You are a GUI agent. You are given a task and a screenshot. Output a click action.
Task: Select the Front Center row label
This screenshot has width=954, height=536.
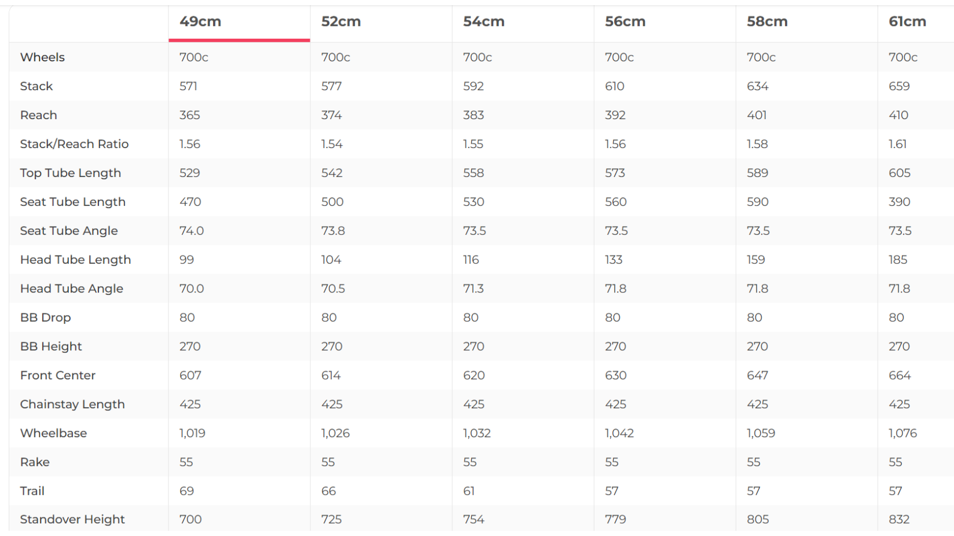57,375
